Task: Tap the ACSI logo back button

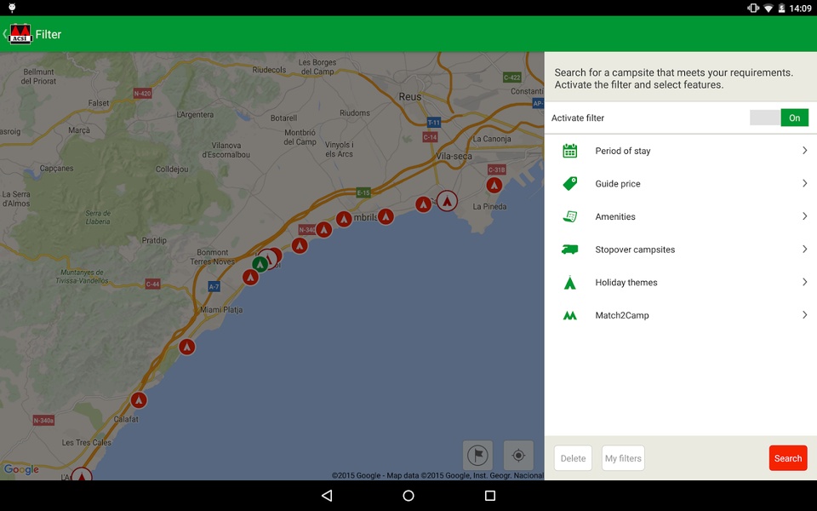Action: (x=18, y=34)
